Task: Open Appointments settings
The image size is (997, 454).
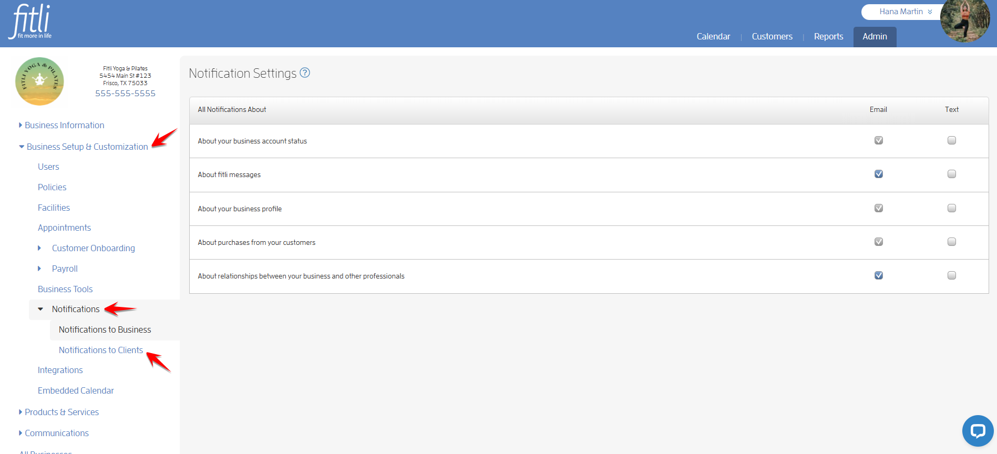Action: click(64, 228)
